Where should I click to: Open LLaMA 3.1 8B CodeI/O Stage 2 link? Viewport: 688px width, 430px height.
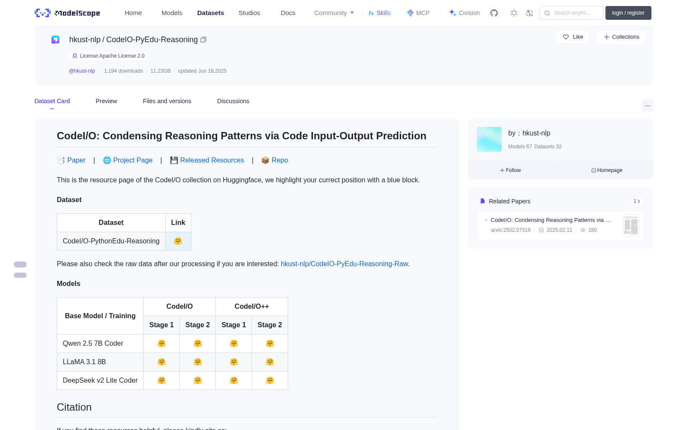pyautogui.click(x=198, y=362)
